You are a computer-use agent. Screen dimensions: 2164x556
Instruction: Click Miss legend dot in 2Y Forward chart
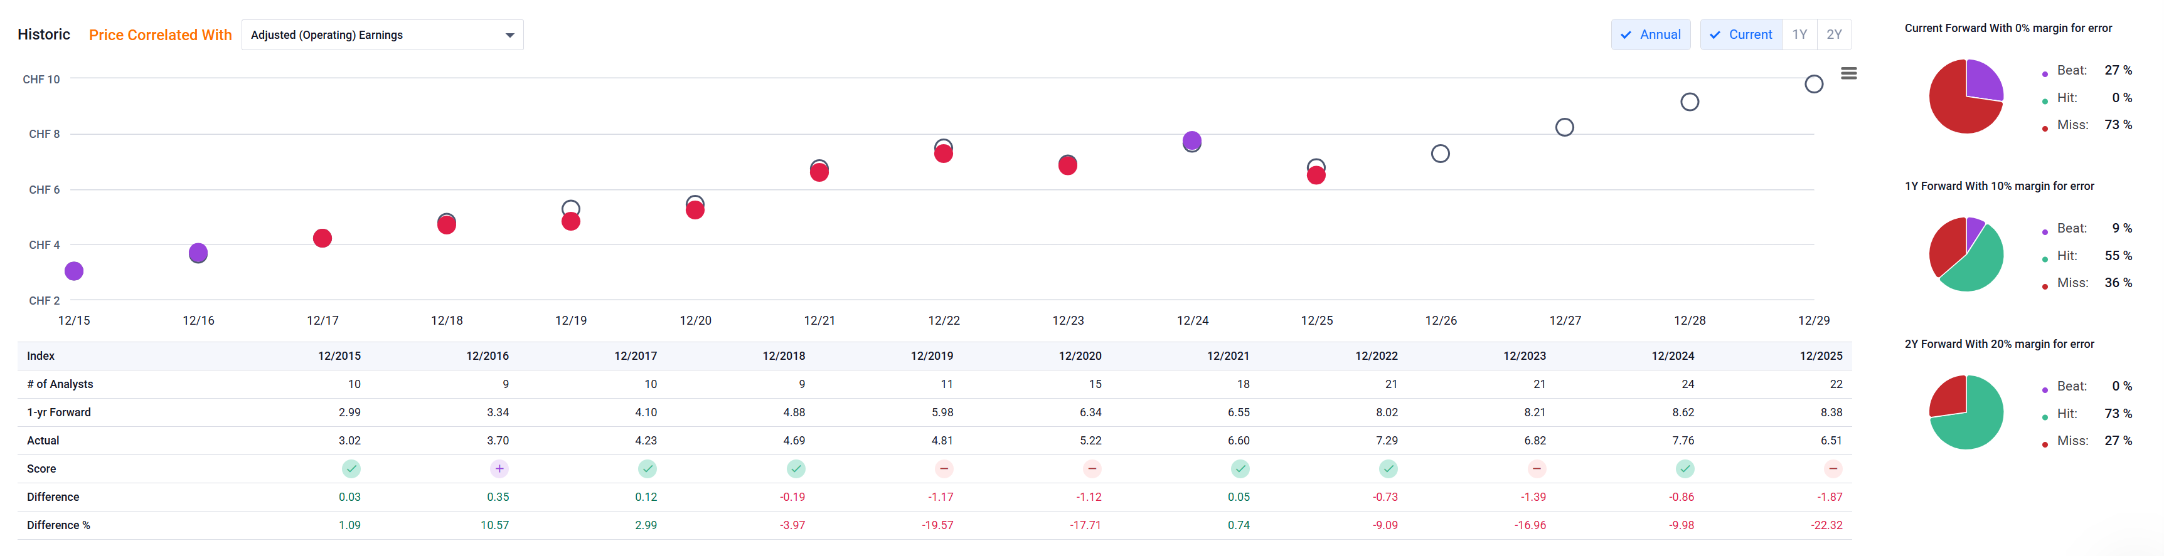[2045, 444]
